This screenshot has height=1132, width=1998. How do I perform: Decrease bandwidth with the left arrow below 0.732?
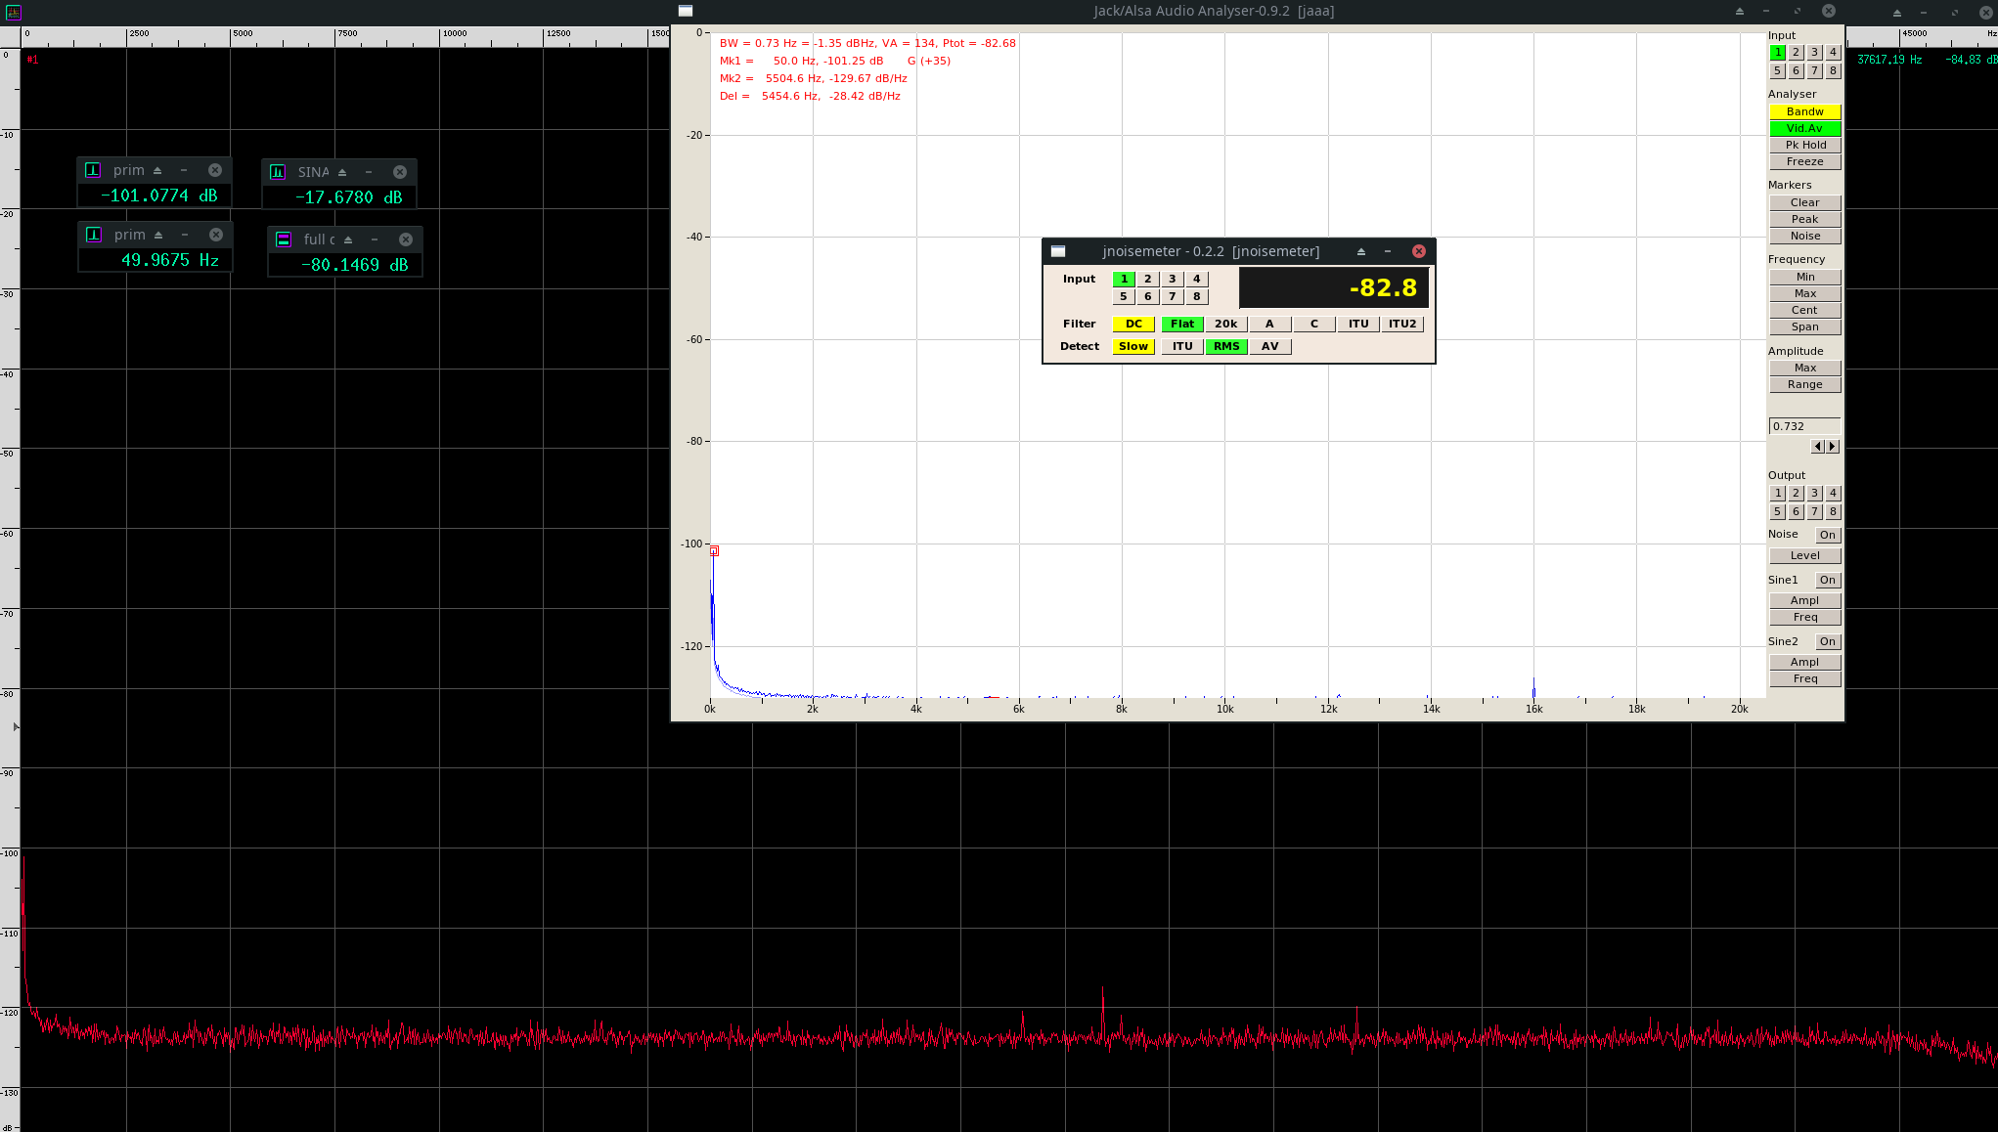[1818, 447]
